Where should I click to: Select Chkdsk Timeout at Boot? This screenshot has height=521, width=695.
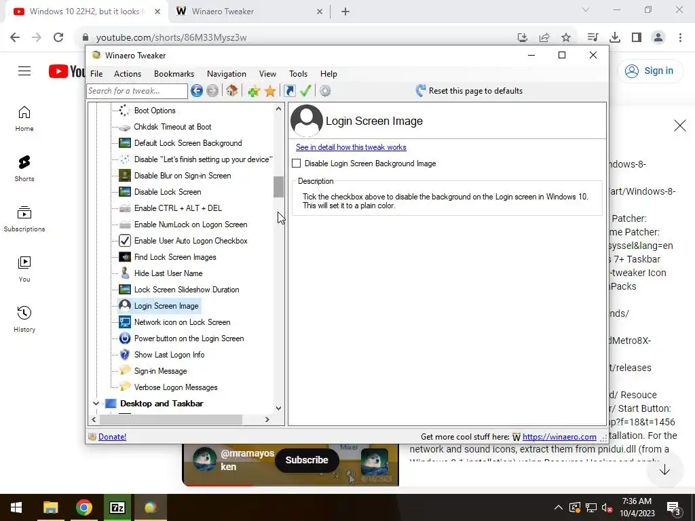point(172,127)
